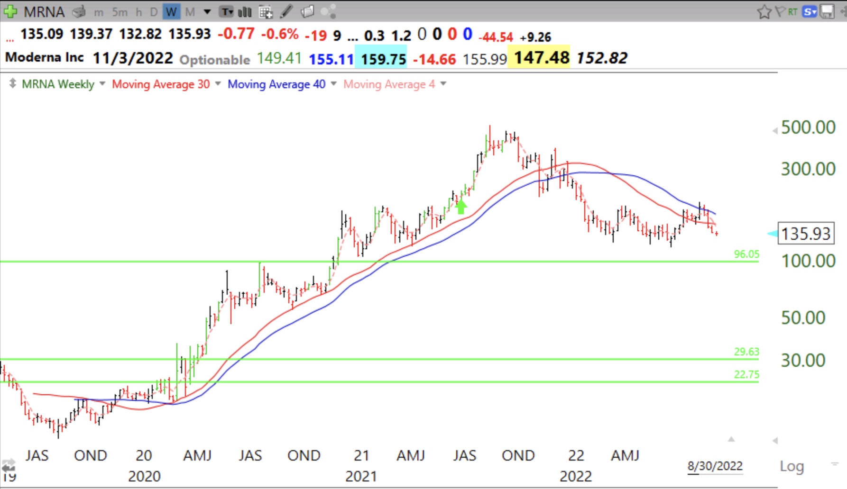
Task: Click the share dots icon
Action: (328, 11)
